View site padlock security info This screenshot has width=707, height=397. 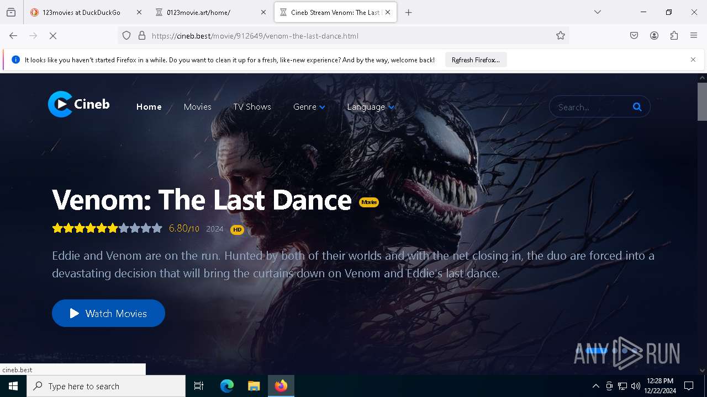point(142,36)
